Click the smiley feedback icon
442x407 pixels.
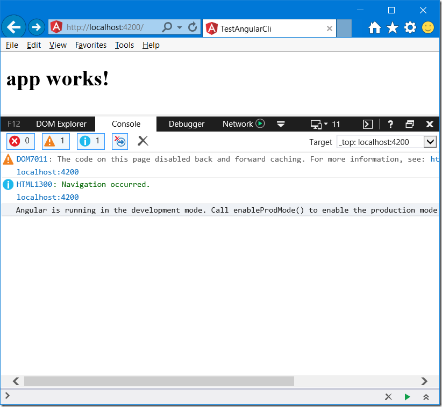point(428,27)
